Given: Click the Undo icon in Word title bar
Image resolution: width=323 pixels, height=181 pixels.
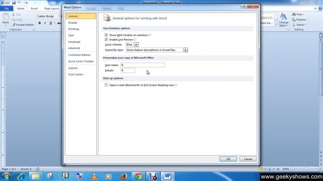Looking at the screenshot, I should pos(19,3).
